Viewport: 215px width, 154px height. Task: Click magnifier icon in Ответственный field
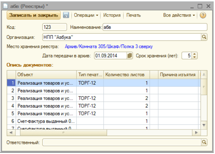pyautogui.click(x=204, y=142)
